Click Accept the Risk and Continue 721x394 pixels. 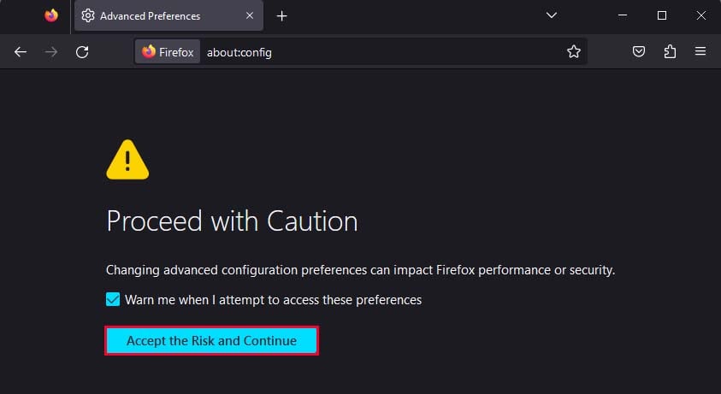(211, 341)
